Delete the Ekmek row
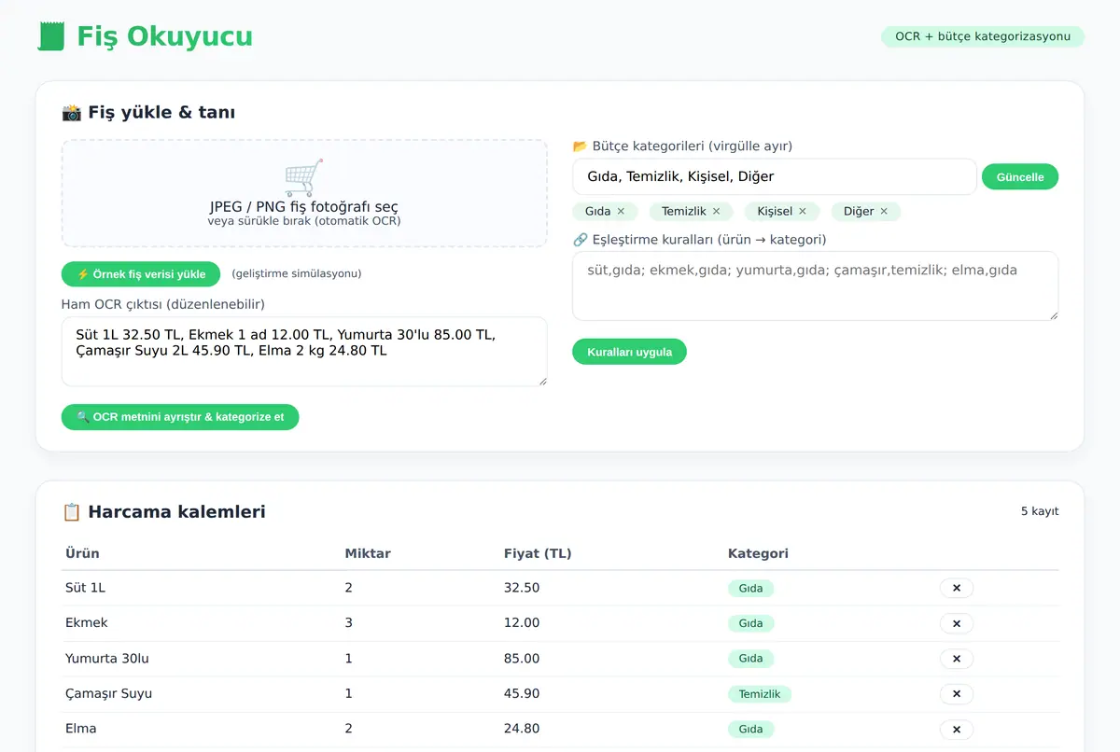The height and width of the screenshot is (752, 1120). click(x=957, y=623)
